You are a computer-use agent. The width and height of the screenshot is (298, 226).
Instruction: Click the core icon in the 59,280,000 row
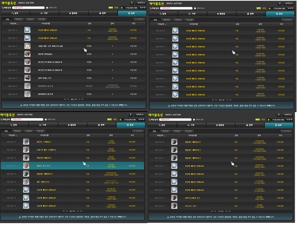click(x=175, y=55)
